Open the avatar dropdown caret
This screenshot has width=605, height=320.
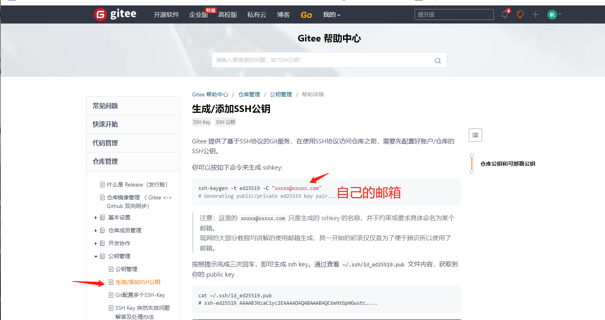click(559, 14)
